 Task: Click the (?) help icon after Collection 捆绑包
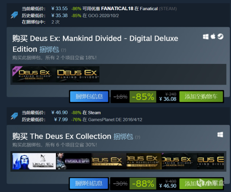pos(138,137)
